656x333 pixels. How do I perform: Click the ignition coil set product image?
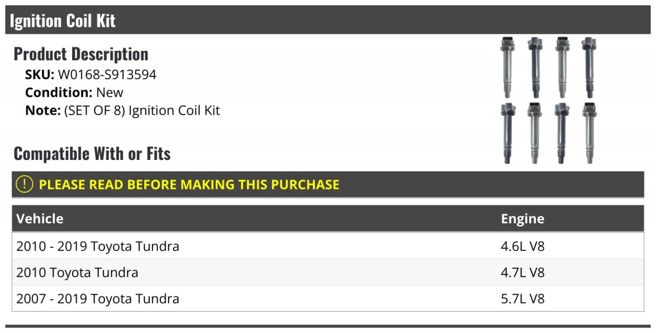pos(547,100)
